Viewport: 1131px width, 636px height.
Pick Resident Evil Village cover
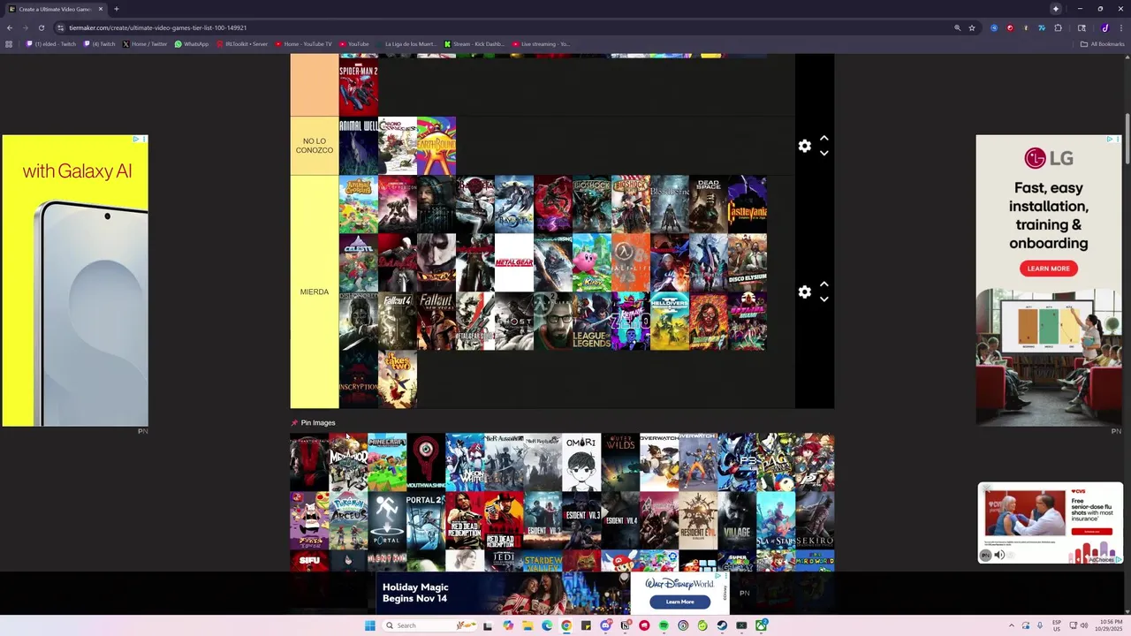[x=737, y=520]
